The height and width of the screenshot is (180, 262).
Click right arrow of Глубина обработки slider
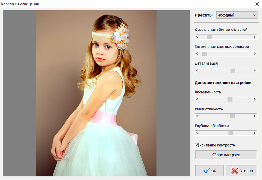coord(255,133)
